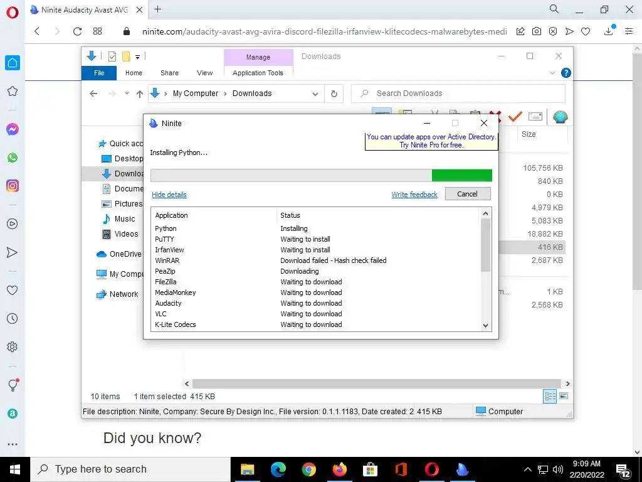
Task: Switch Explorer to large thumbnails view
Action: [x=564, y=396]
